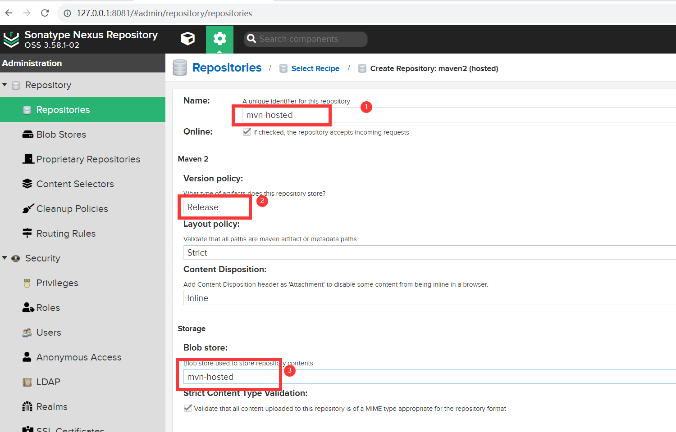Viewport: 676px width, 432px height.
Task: Select Routing Rules sidebar item
Action: pos(66,234)
